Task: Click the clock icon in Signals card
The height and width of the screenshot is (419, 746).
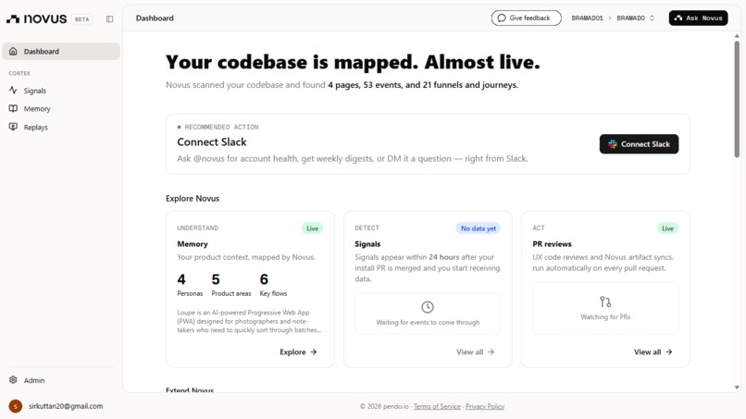Action: (x=428, y=307)
